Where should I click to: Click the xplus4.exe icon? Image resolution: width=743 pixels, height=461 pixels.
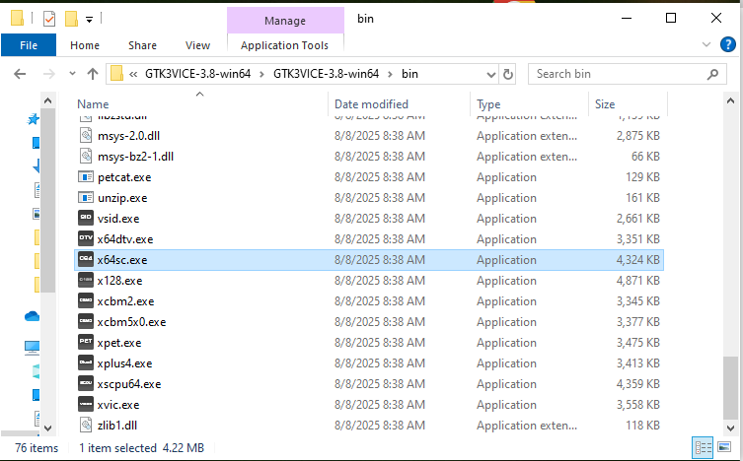[x=86, y=363]
